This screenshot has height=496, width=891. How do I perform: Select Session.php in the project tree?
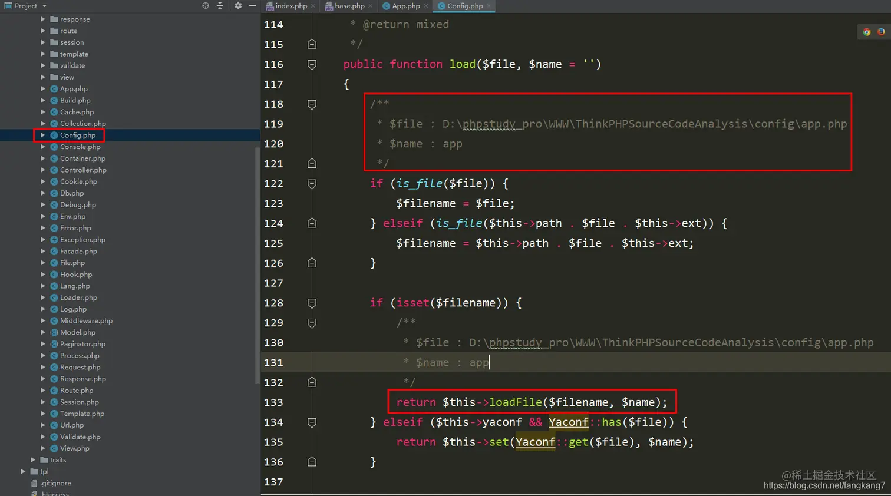79,402
